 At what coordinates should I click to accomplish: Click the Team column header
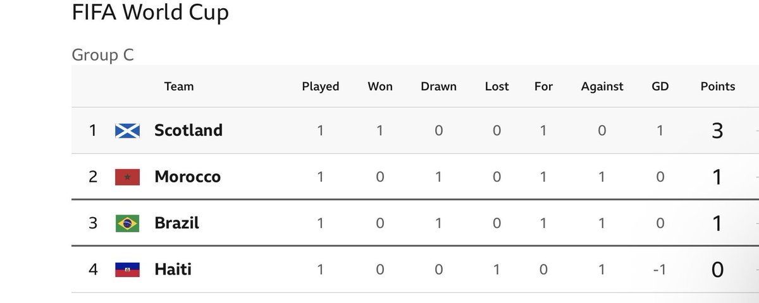tap(179, 86)
